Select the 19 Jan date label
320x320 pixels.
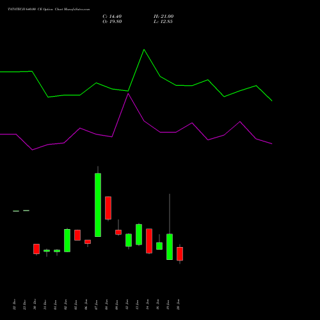click(x=168, y=305)
